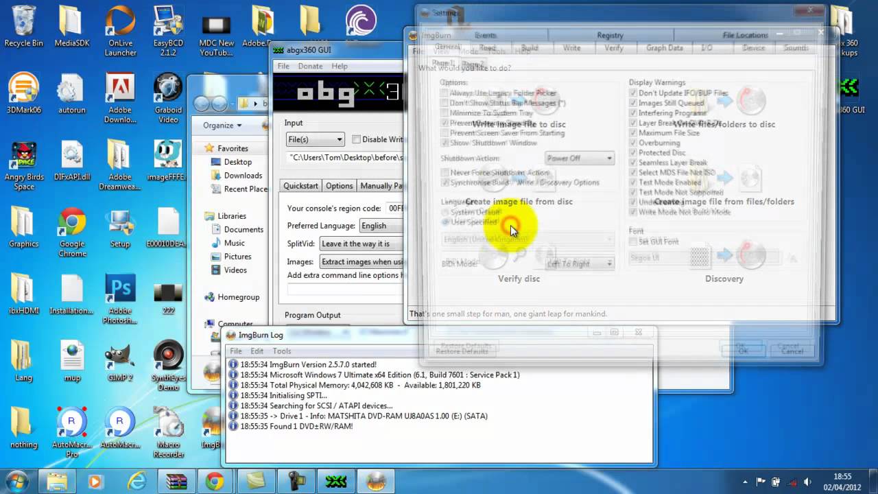This screenshot has height=494, width=878.
Task: Open Macro Recorder desktop shortcut
Action: click(x=168, y=433)
